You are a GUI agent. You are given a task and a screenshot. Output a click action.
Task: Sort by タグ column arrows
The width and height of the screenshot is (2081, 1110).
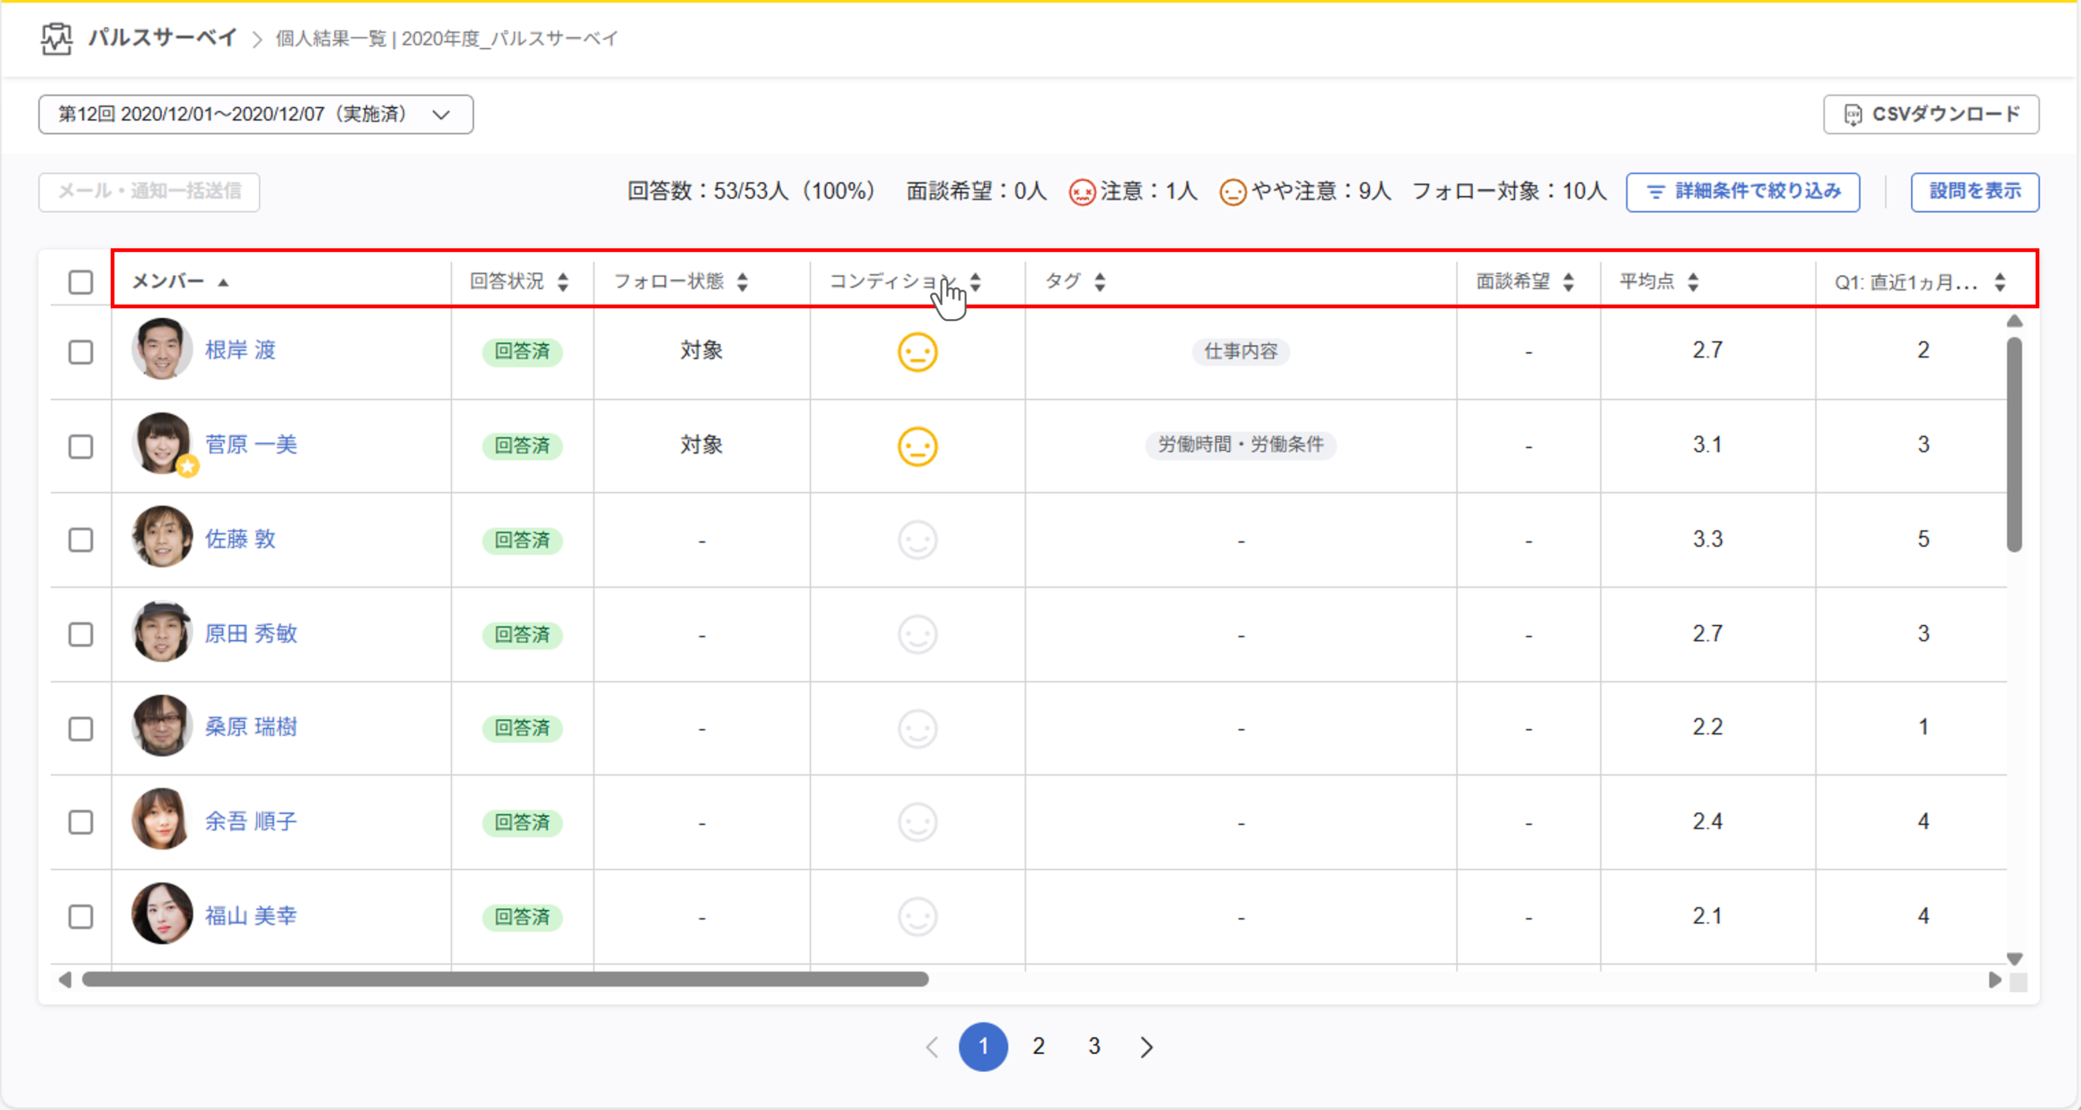click(1100, 282)
